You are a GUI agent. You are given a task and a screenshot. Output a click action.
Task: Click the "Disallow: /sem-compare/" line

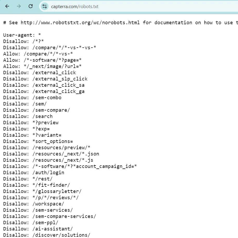[x=36, y=110]
